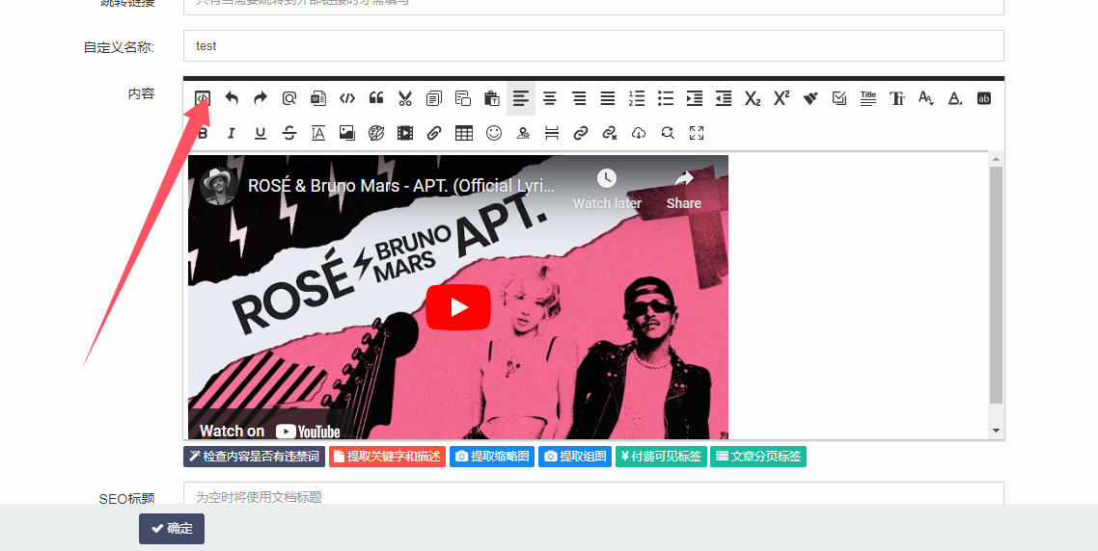Open the text color picker
This screenshot has width=1098, height=551.
(955, 98)
